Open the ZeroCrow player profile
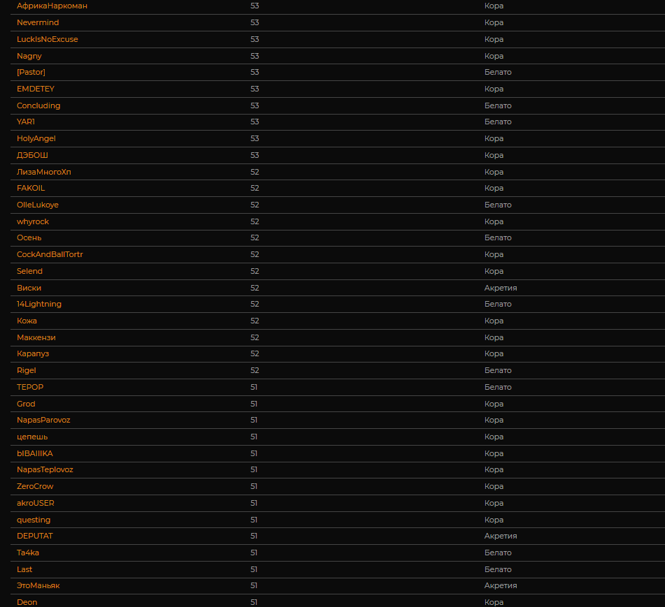Image resolution: width=665 pixels, height=607 pixels. point(35,486)
